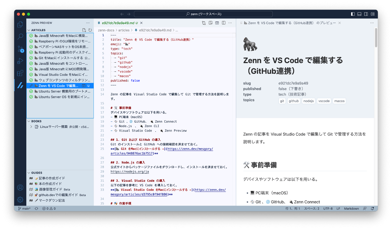
Task: Open the Explorer view in activity bar
Action: (20, 24)
